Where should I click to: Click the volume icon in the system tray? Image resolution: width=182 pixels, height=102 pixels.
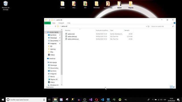pyautogui.click(x=161, y=100)
